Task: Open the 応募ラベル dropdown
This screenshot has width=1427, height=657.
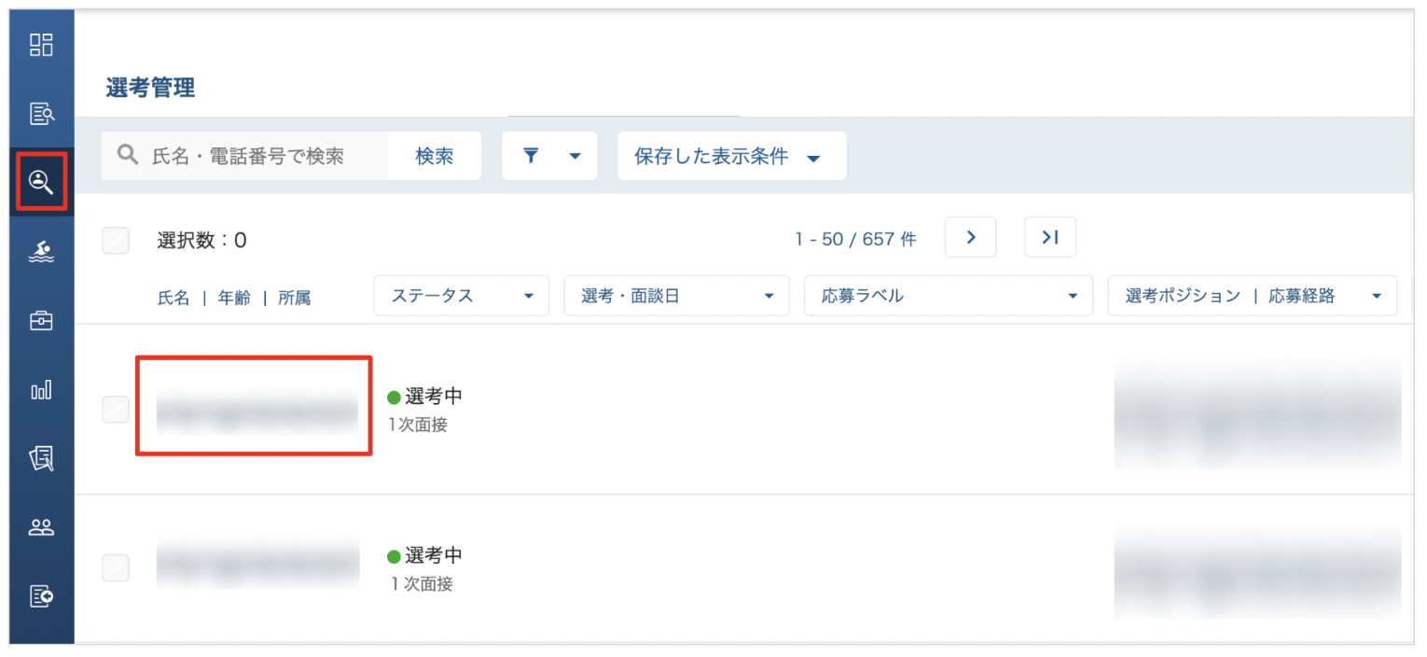Action: pyautogui.click(x=949, y=296)
